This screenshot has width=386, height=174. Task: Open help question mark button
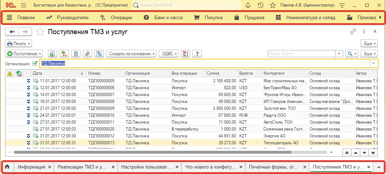[x=197, y=54]
